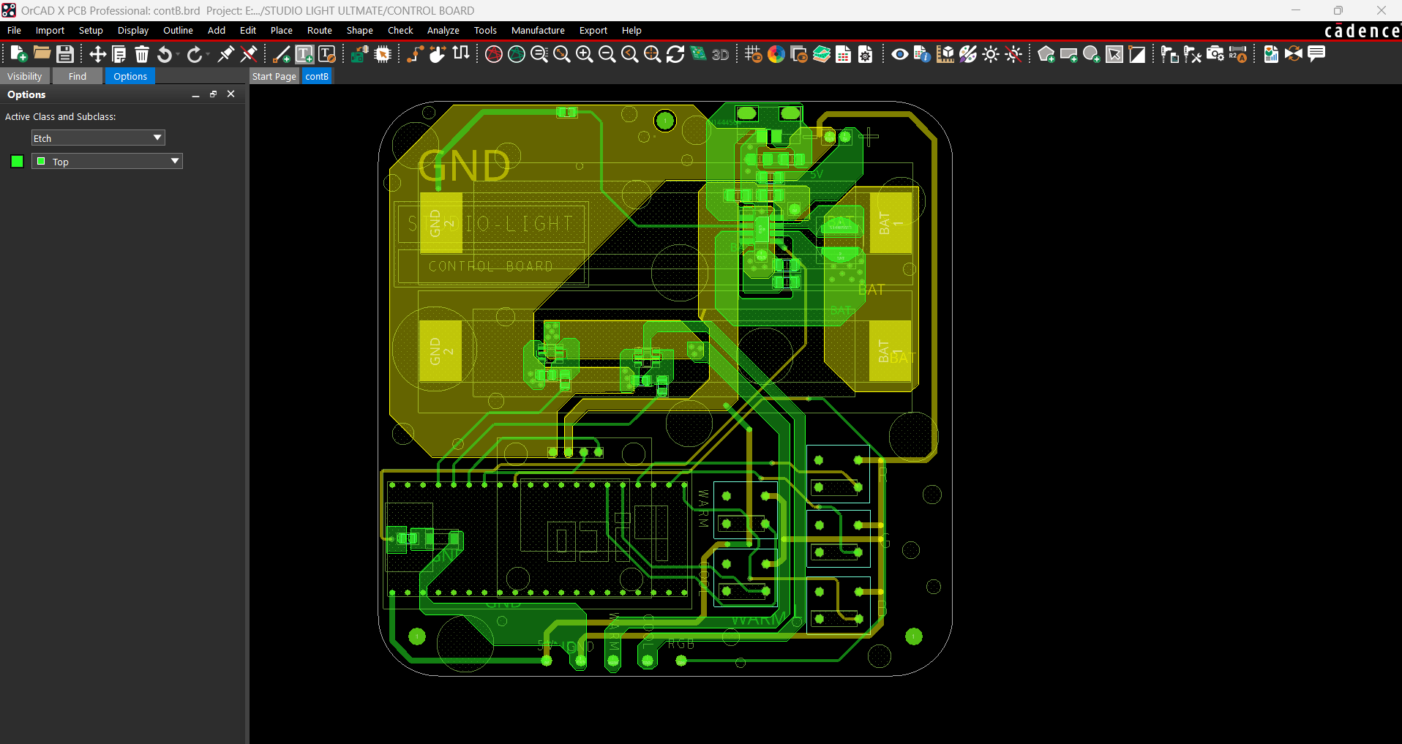Click the Zoom Out magnifier
The image size is (1402, 744).
click(607, 54)
